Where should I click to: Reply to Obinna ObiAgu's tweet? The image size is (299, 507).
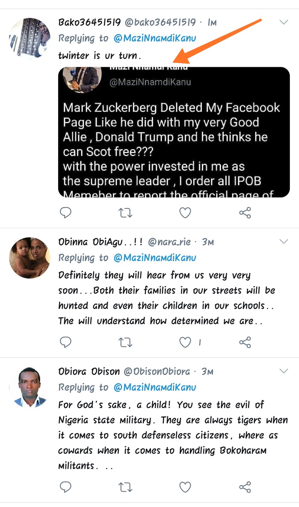66,342
